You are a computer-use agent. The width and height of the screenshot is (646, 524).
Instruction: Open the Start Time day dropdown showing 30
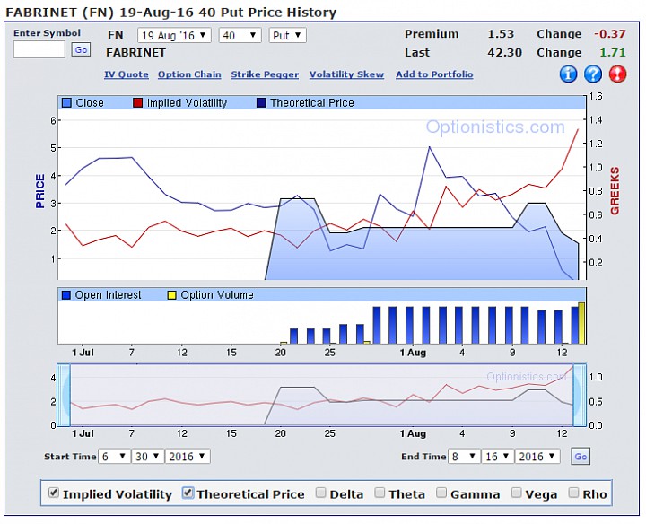pyautogui.click(x=147, y=457)
